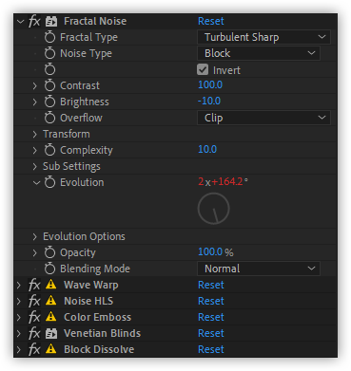Screen dimensions: 351x371
Task: Click the Venetian Blinds preset icon
Action: tap(51, 333)
